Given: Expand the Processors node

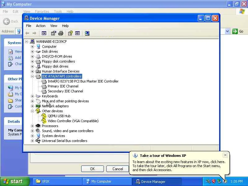Looking at the screenshot, I should tap(32, 126).
